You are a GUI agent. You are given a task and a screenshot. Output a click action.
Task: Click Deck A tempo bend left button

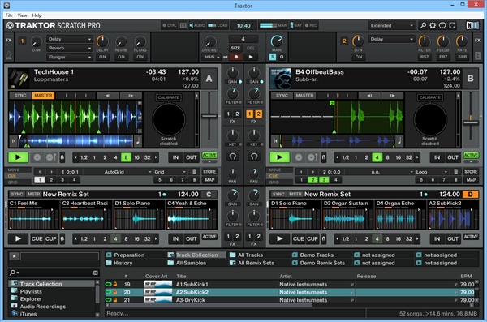coord(108,96)
